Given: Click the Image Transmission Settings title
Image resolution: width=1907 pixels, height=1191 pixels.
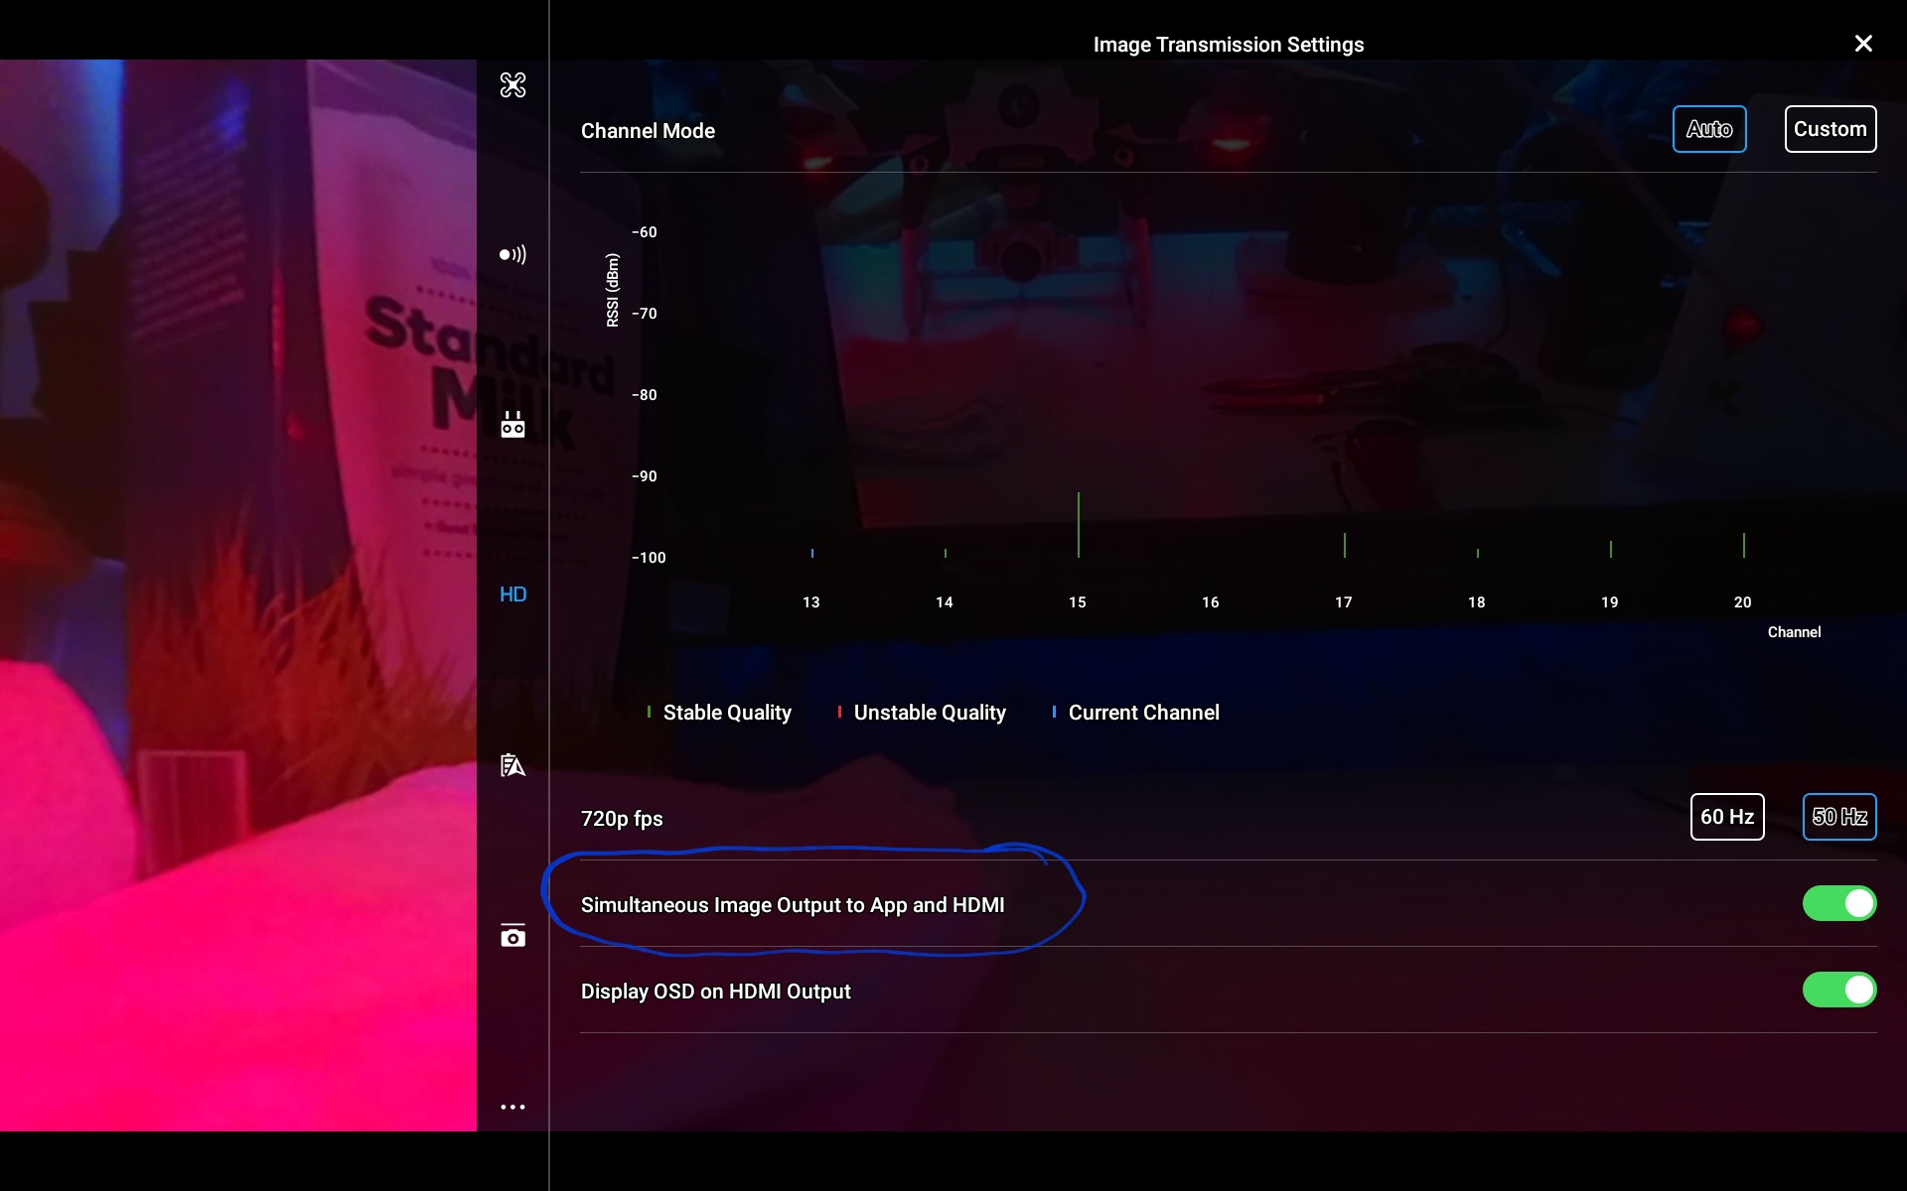Looking at the screenshot, I should pos(1229,45).
